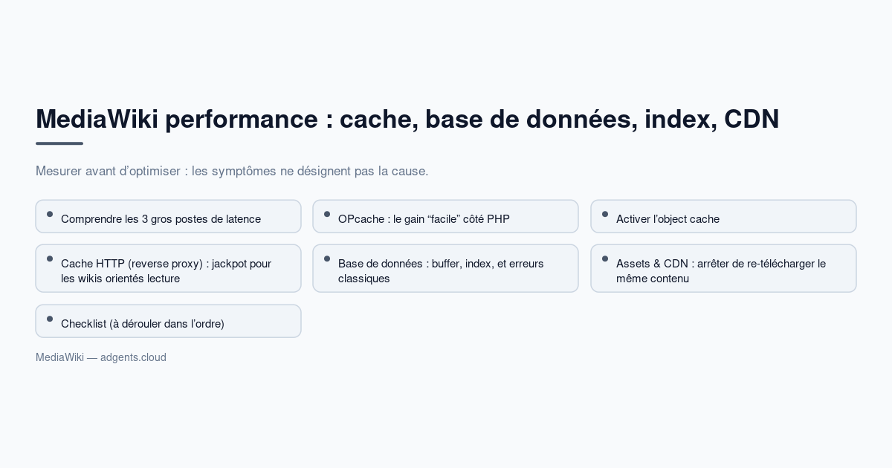Click bullet dot beside Checklist item
The image size is (892, 468).
click(50, 319)
